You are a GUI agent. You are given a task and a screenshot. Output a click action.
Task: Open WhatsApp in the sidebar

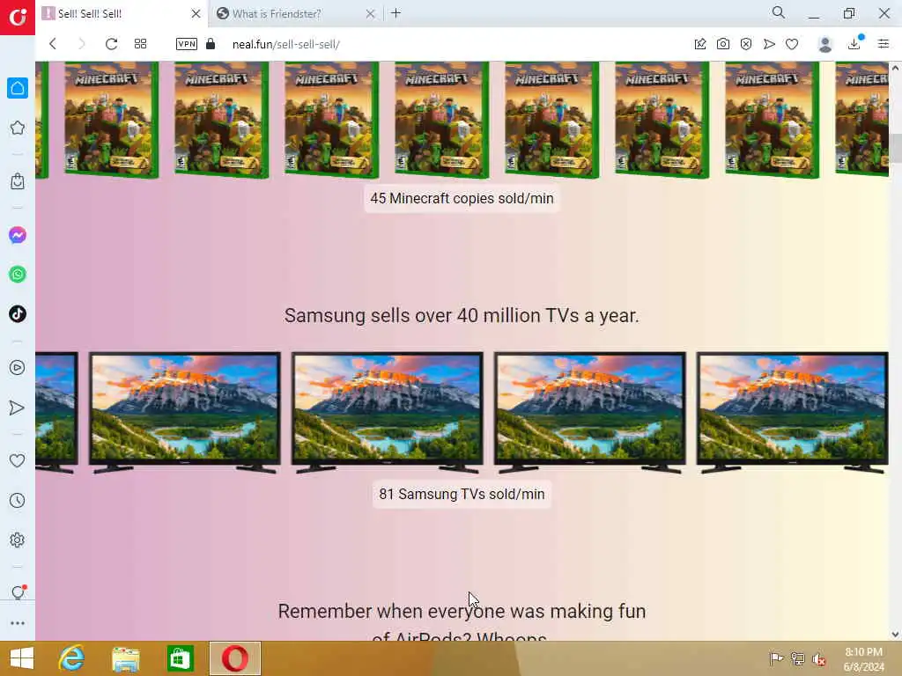point(18,275)
